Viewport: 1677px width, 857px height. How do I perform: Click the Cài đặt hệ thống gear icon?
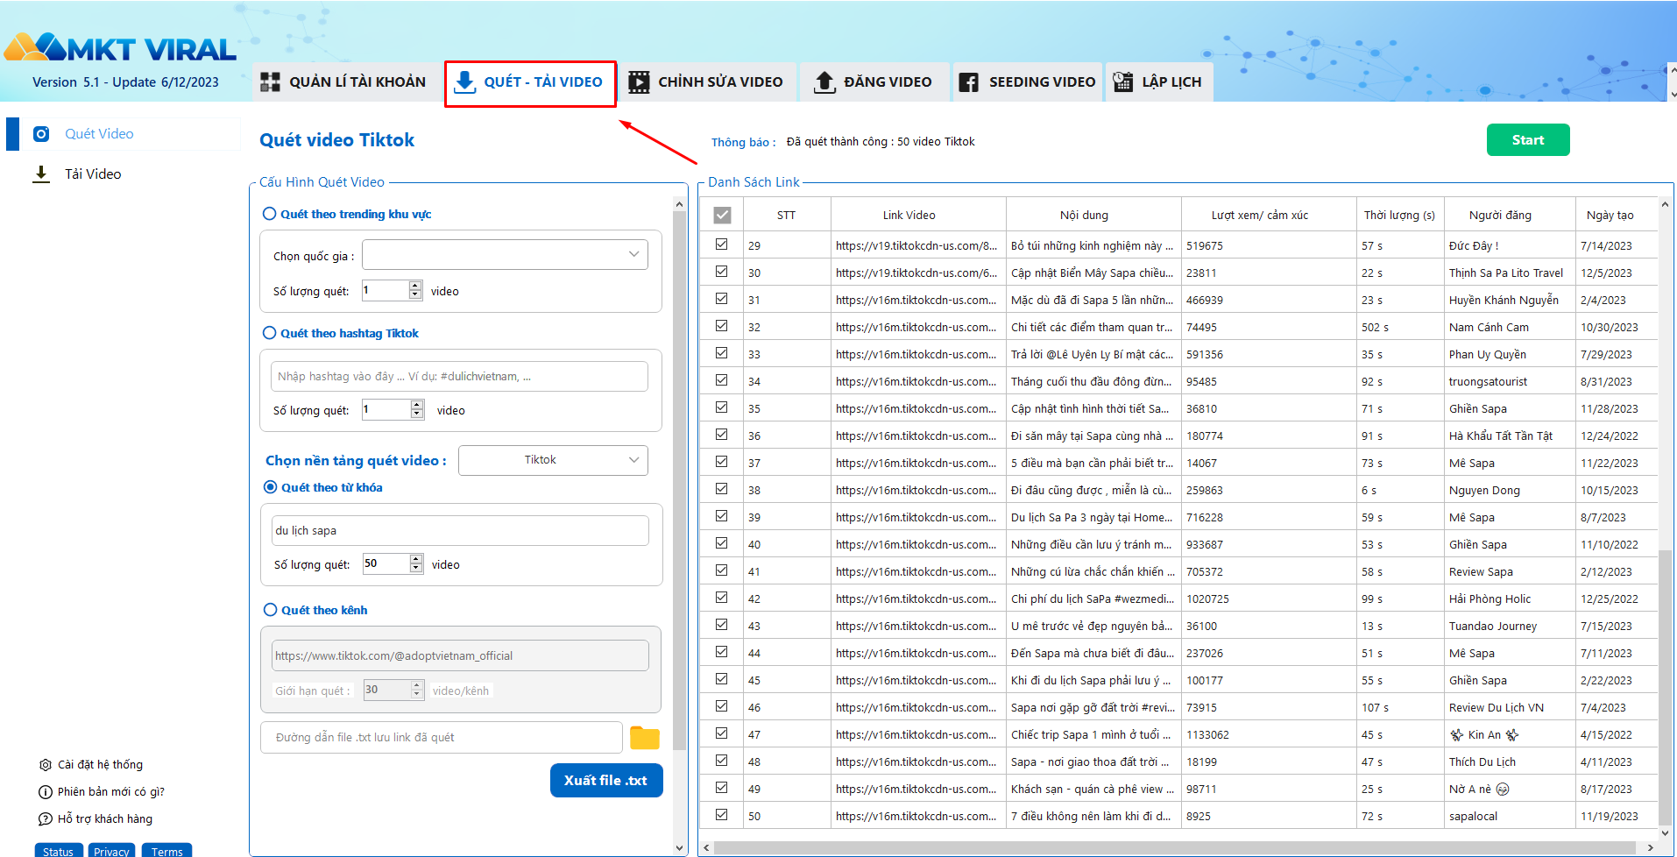point(46,765)
